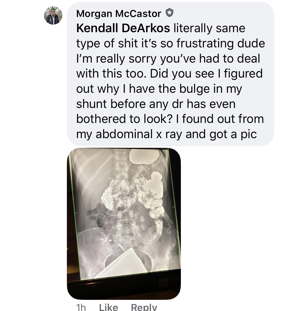
Task: Open tagged Kendall DeArkos profile
Action: (123, 28)
